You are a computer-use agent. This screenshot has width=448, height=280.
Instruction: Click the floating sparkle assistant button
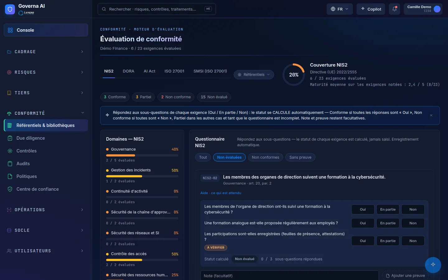(433, 265)
